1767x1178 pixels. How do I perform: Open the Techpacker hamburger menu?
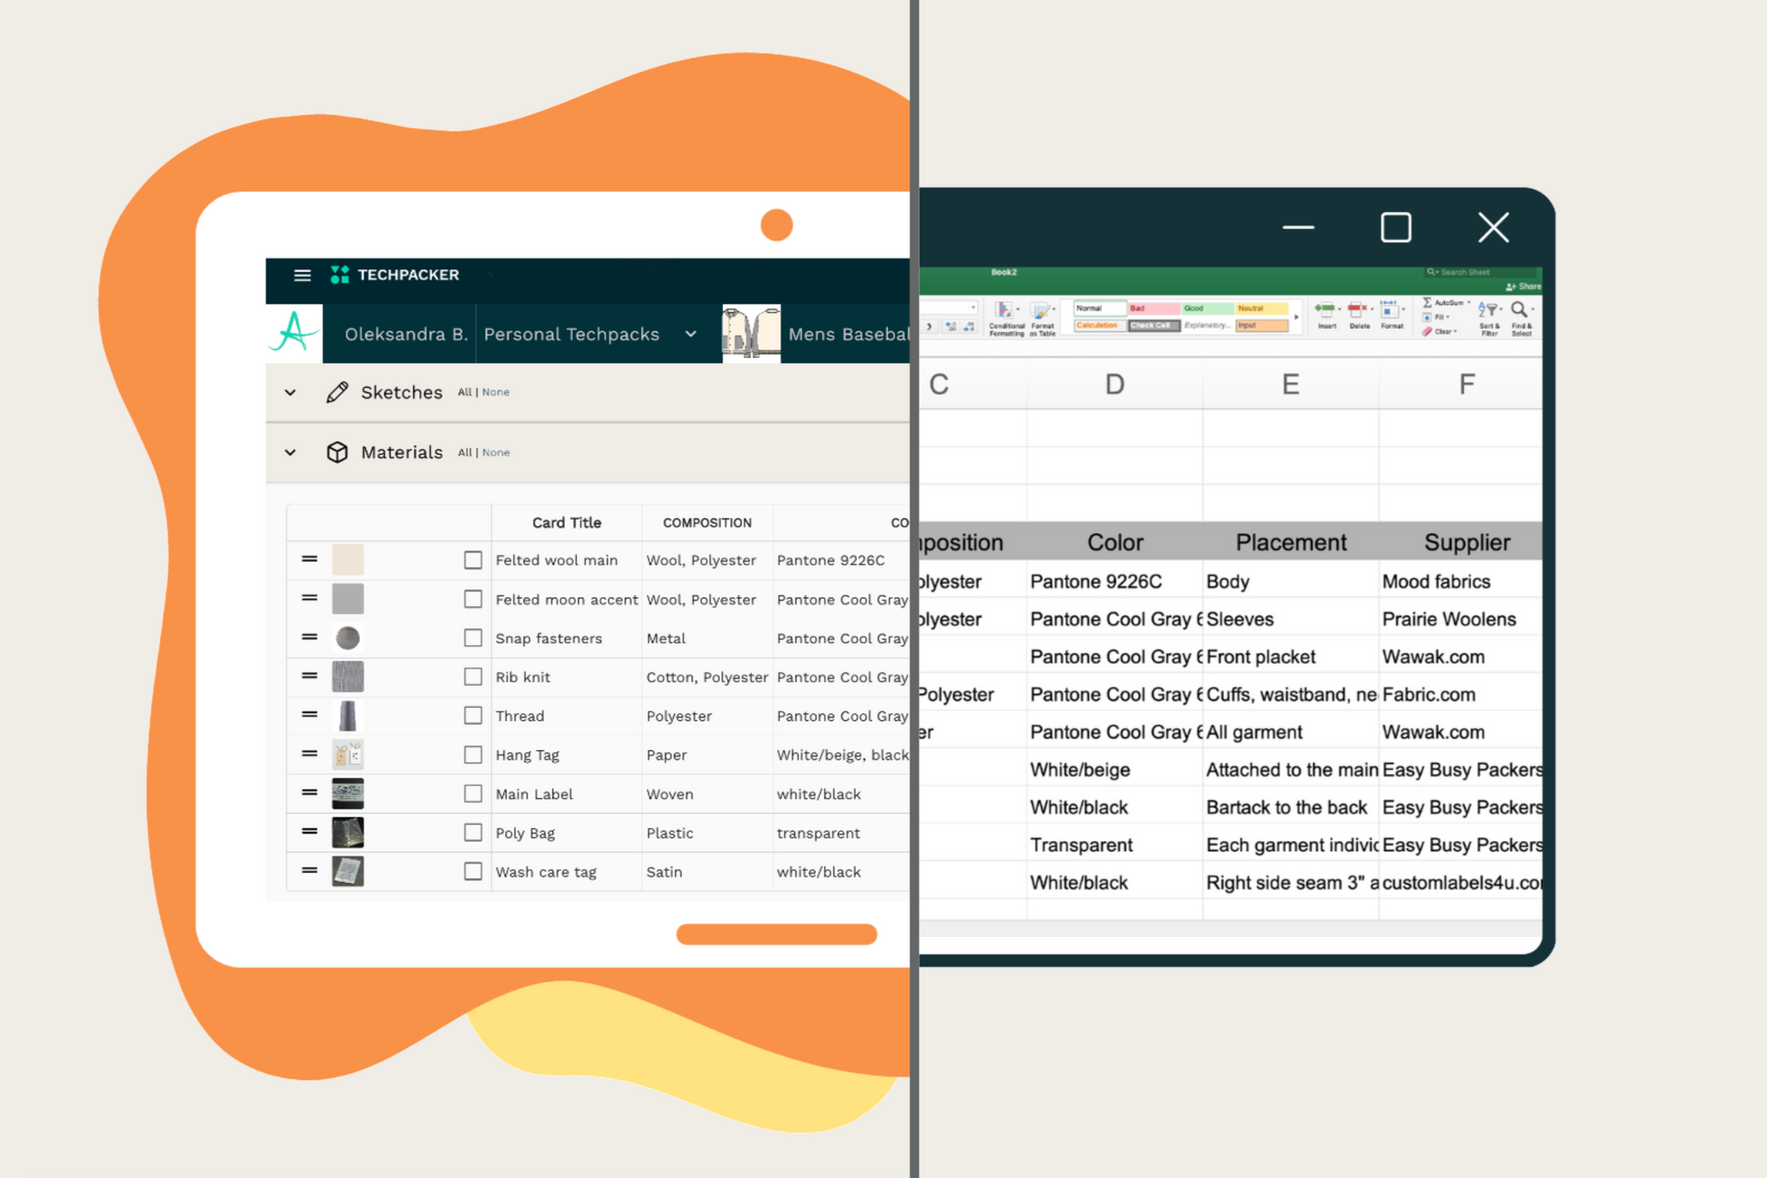click(x=302, y=275)
